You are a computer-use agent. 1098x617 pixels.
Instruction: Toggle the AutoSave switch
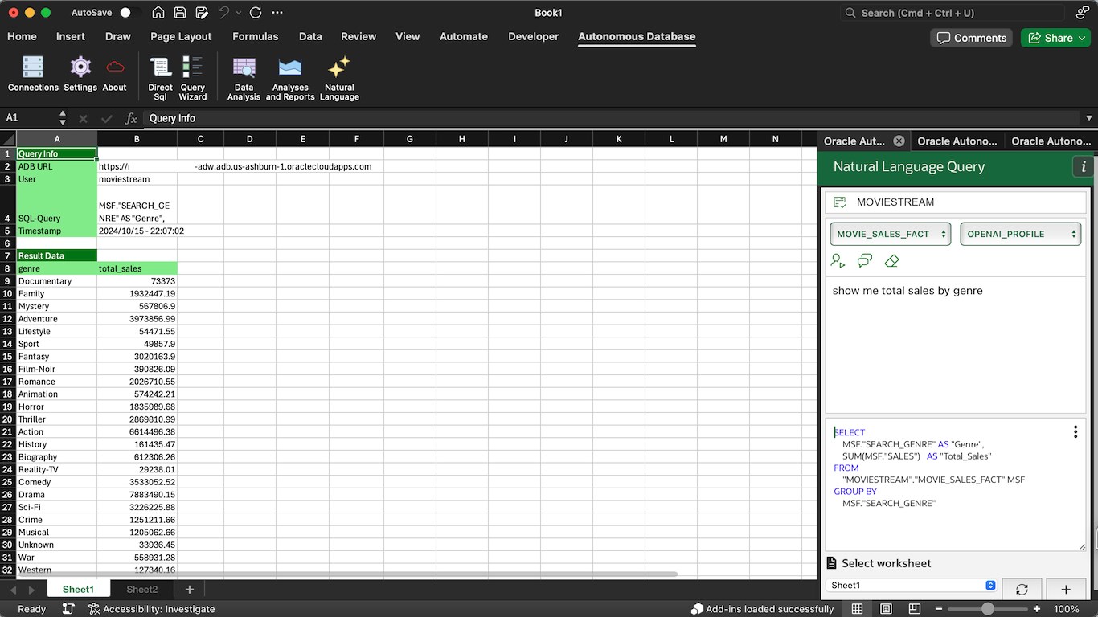[x=129, y=13]
